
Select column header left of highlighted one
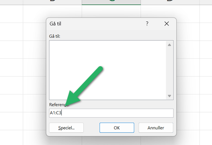pos(52,2)
